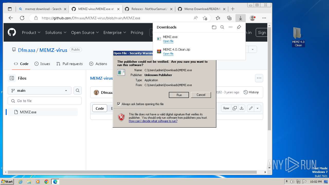
Task: Open Google Chrome from the taskbar
Action: (46, 182)
